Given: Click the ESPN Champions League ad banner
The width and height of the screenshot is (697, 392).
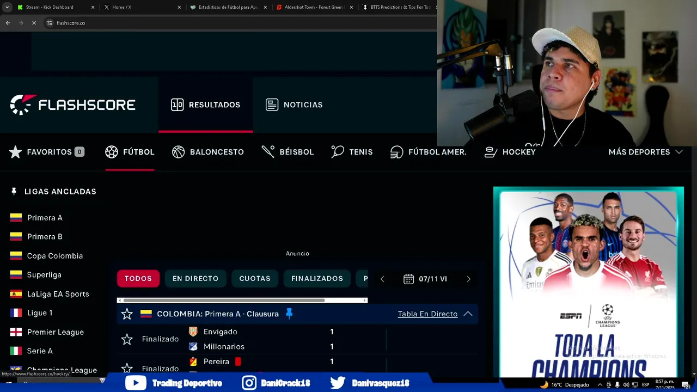Looking at the screenshot, I should point(589,282).
